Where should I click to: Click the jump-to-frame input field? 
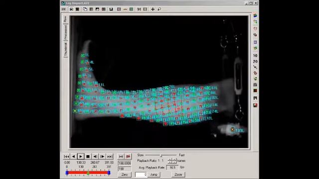141,175
